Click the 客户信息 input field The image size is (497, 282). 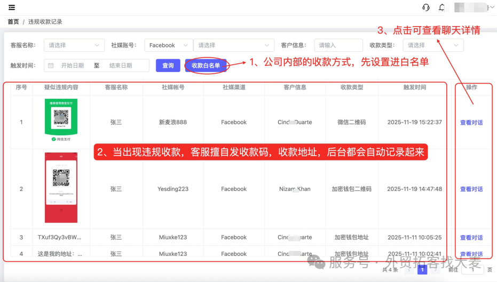[x=338, y=45]
